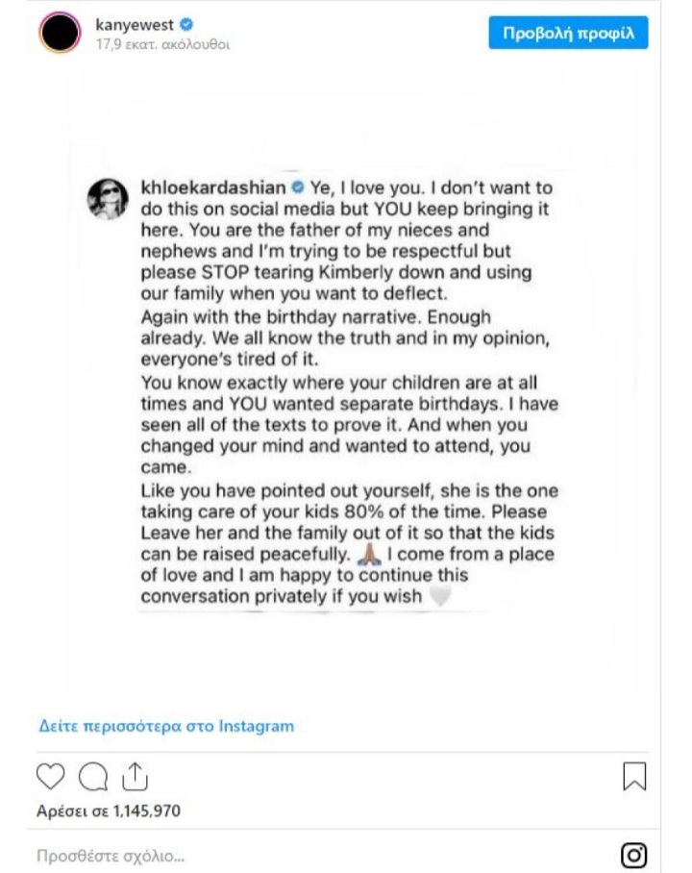Image resolution: width=692 pixels, height=873 pixels.
Task: Like the post with the heart icon
Action: (x=51, y=776)
